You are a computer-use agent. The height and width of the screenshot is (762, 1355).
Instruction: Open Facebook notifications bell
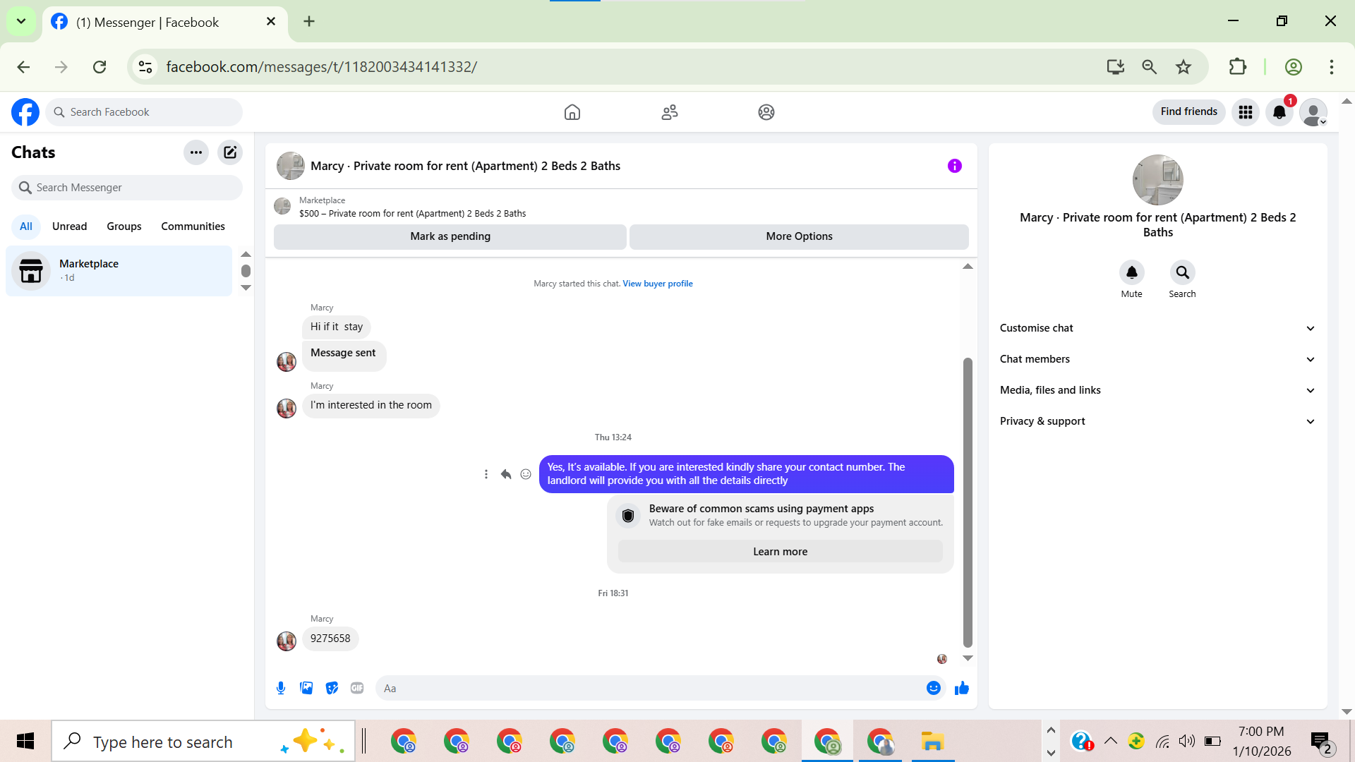1279,112
